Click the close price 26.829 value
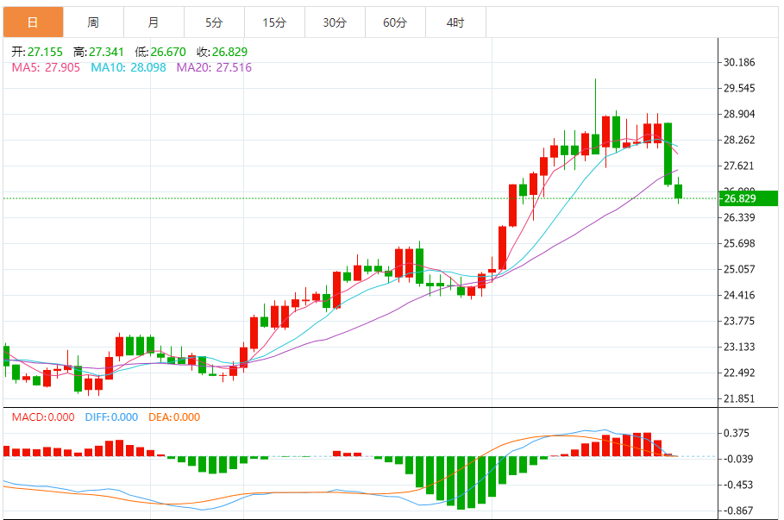784x520 pixels. (x=229, y=52)
